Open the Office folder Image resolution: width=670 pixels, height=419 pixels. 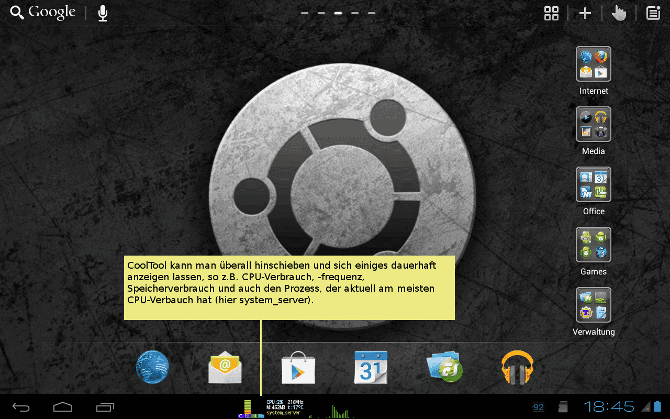pyautogui.click(x=594, y=184)
